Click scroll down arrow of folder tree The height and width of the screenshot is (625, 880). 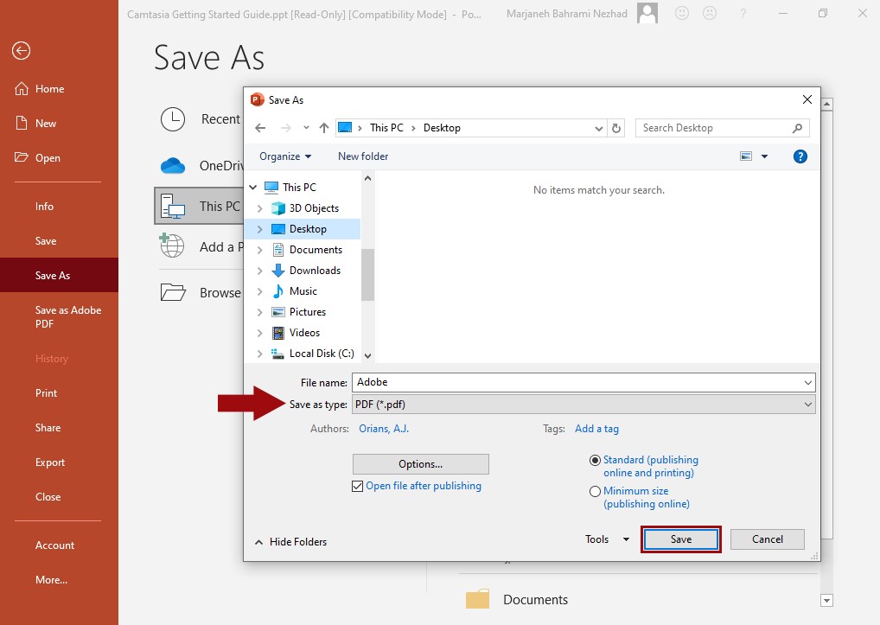367,355
